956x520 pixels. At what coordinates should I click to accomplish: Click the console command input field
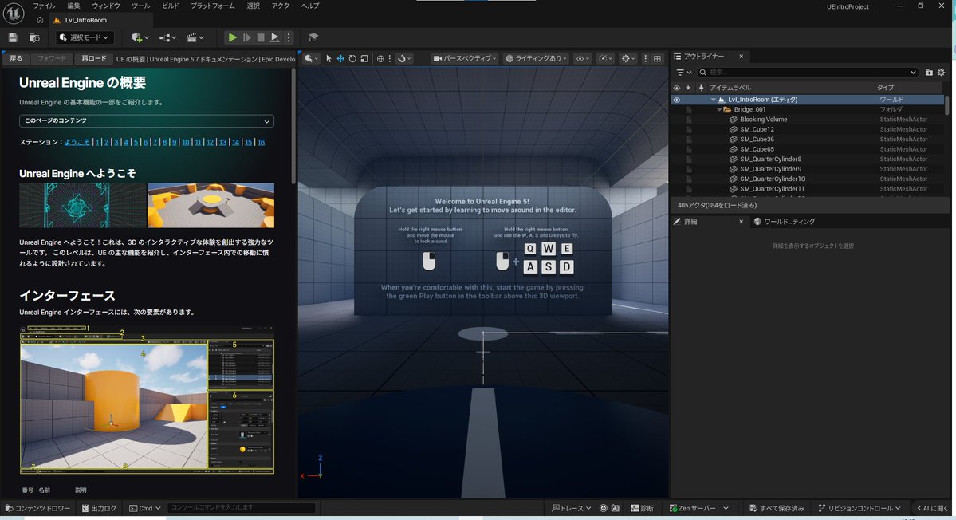tap(239, 508)
